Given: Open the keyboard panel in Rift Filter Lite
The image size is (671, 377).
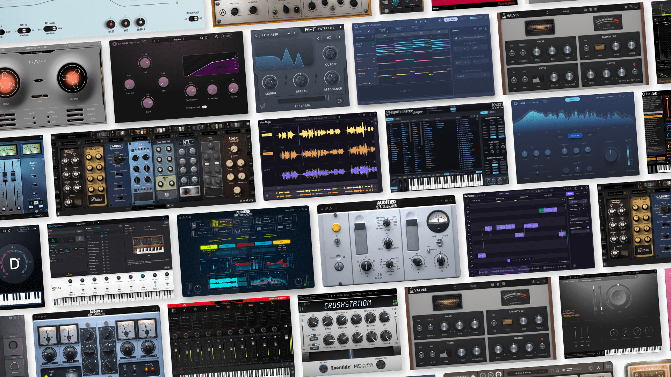Looking at the screenshot, I should (340, 100).
